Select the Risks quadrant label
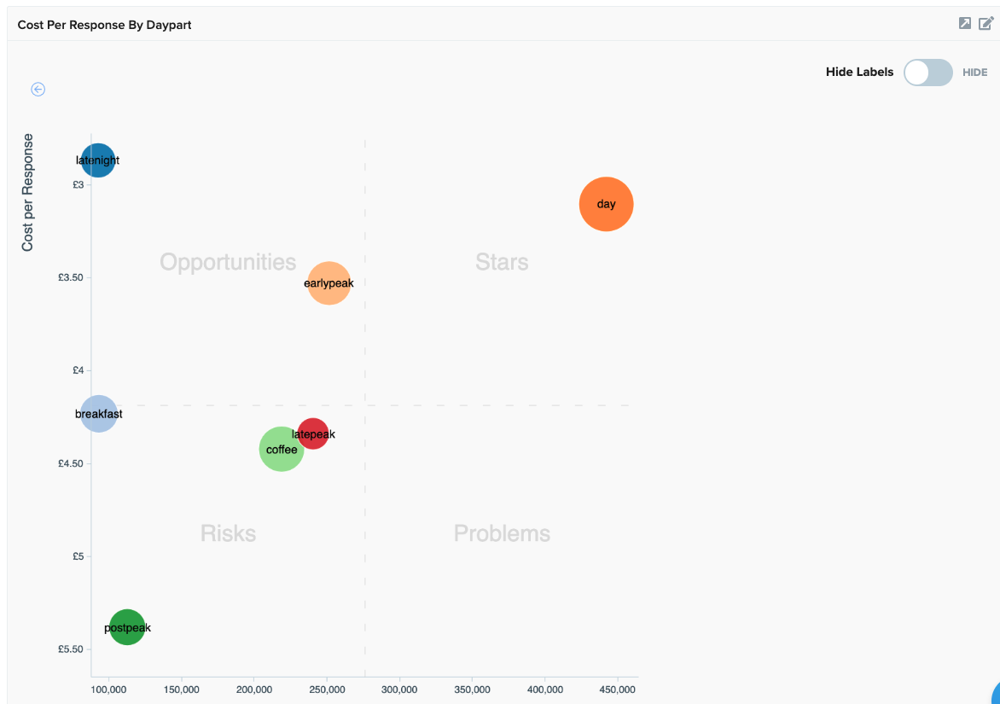 (x=228, y=532)
